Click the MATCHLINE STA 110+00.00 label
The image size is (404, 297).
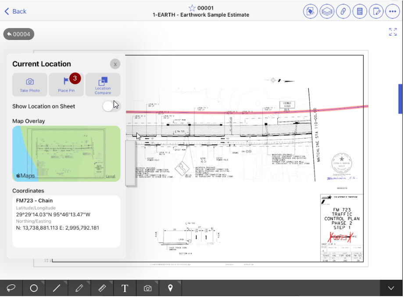point(316,135)
